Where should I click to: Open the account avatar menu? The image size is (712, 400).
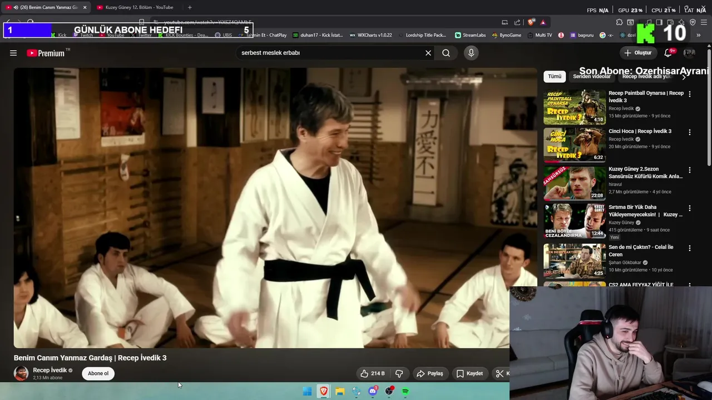[x=689, y=53]
